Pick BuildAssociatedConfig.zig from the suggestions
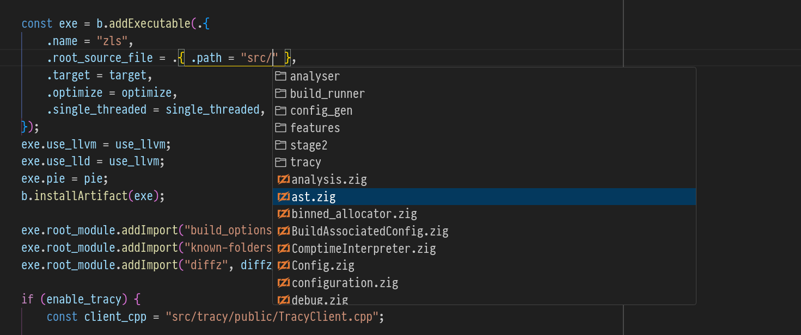Viewport: 801px width, 335px height. [370, 232]
